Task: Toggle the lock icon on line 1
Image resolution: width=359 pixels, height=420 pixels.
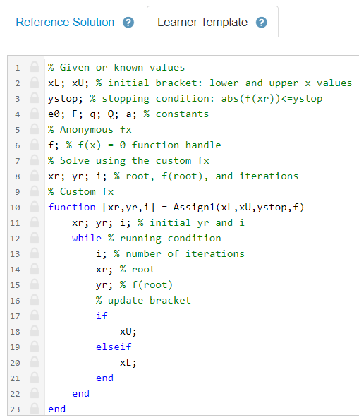Action: point(35,67)
